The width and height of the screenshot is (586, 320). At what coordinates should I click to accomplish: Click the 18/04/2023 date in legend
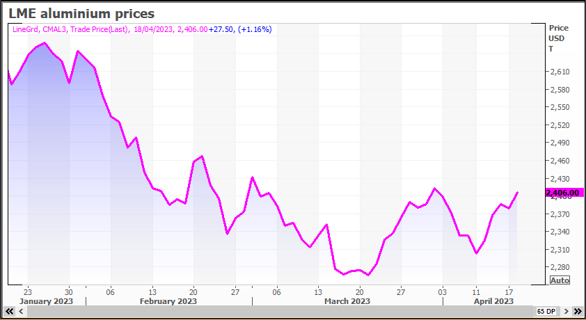pos(153,29)
